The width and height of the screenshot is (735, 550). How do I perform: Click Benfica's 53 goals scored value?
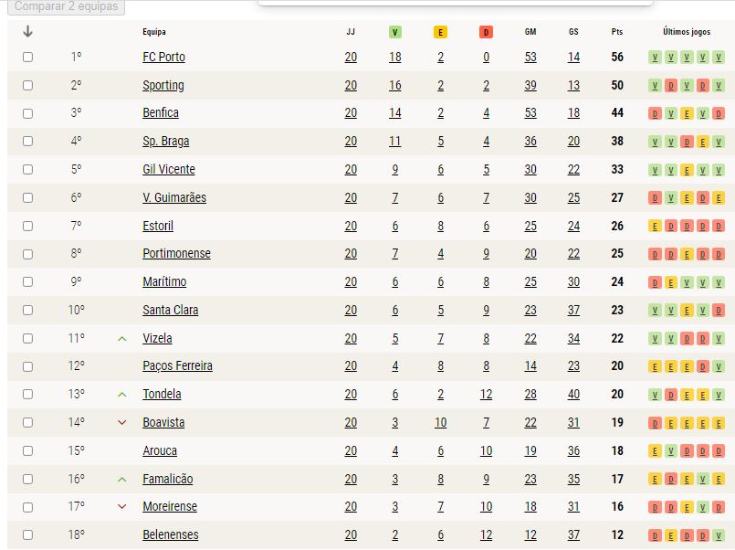(530, 113)
